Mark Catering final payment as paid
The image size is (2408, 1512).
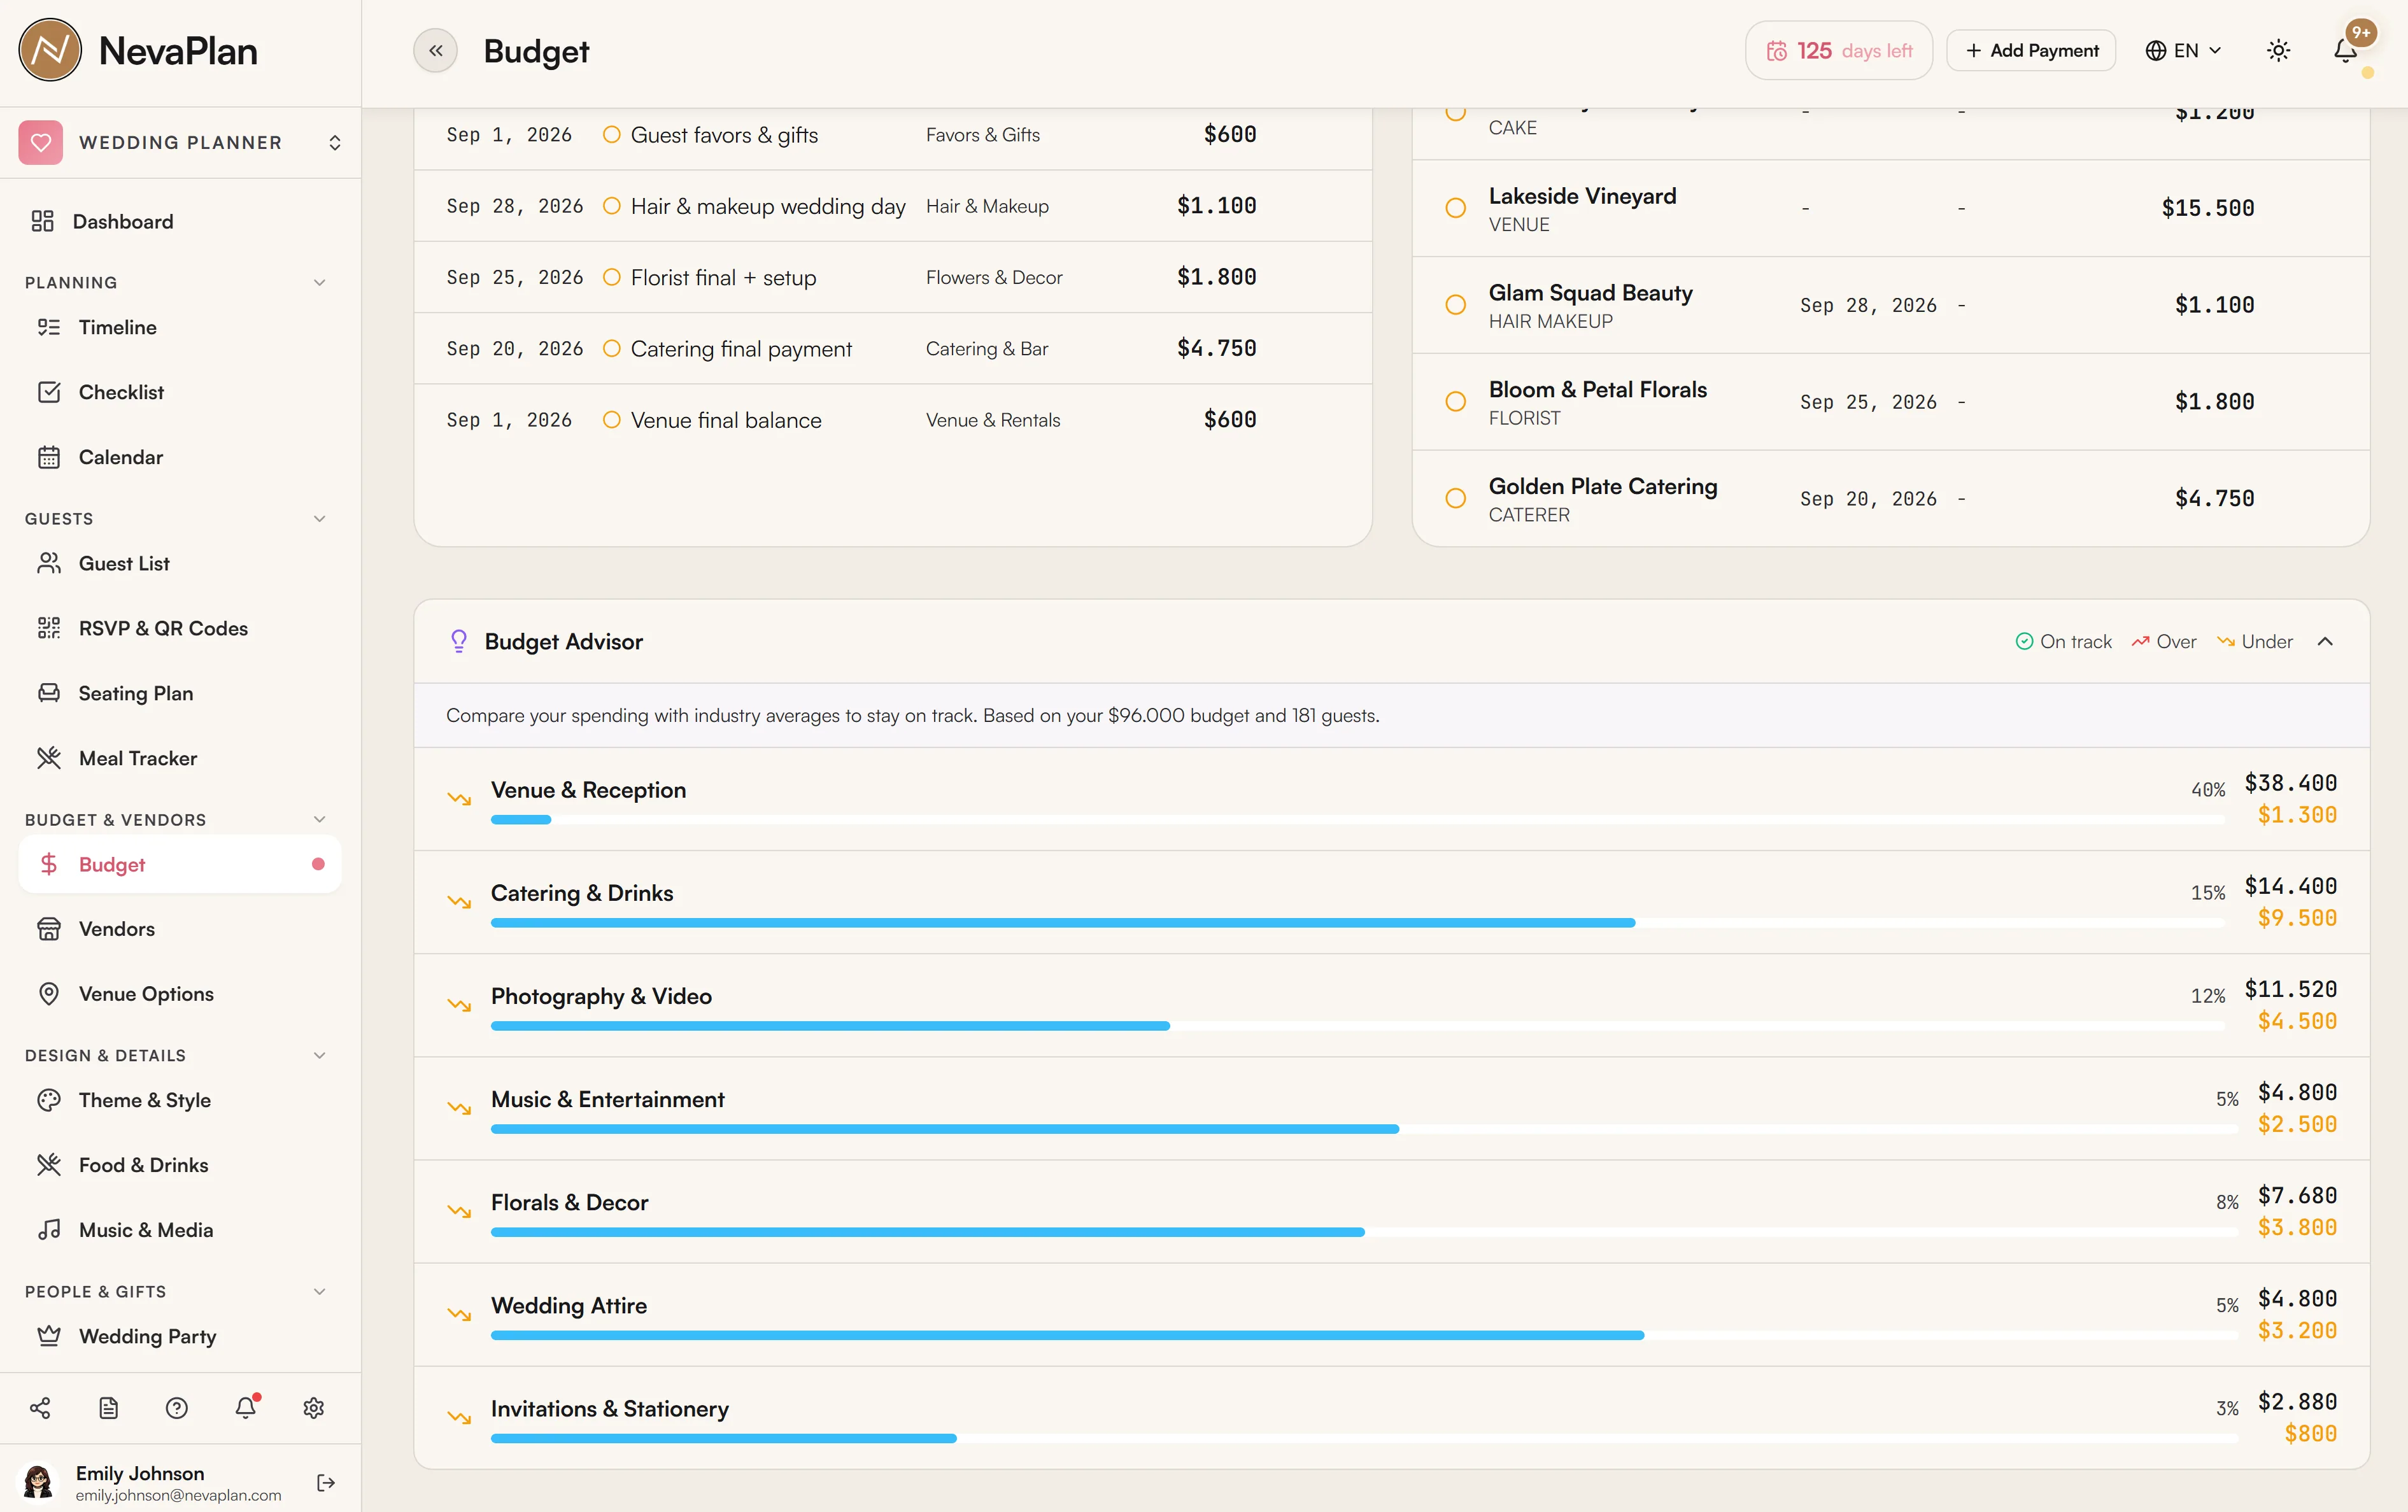pos(612,349)
